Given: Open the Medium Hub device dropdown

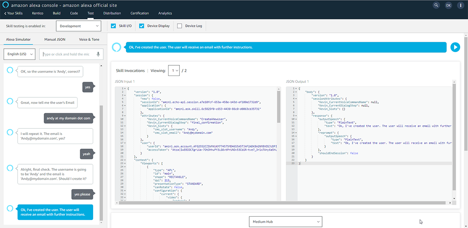Looking at the screenshot, I should click(285, 222).
